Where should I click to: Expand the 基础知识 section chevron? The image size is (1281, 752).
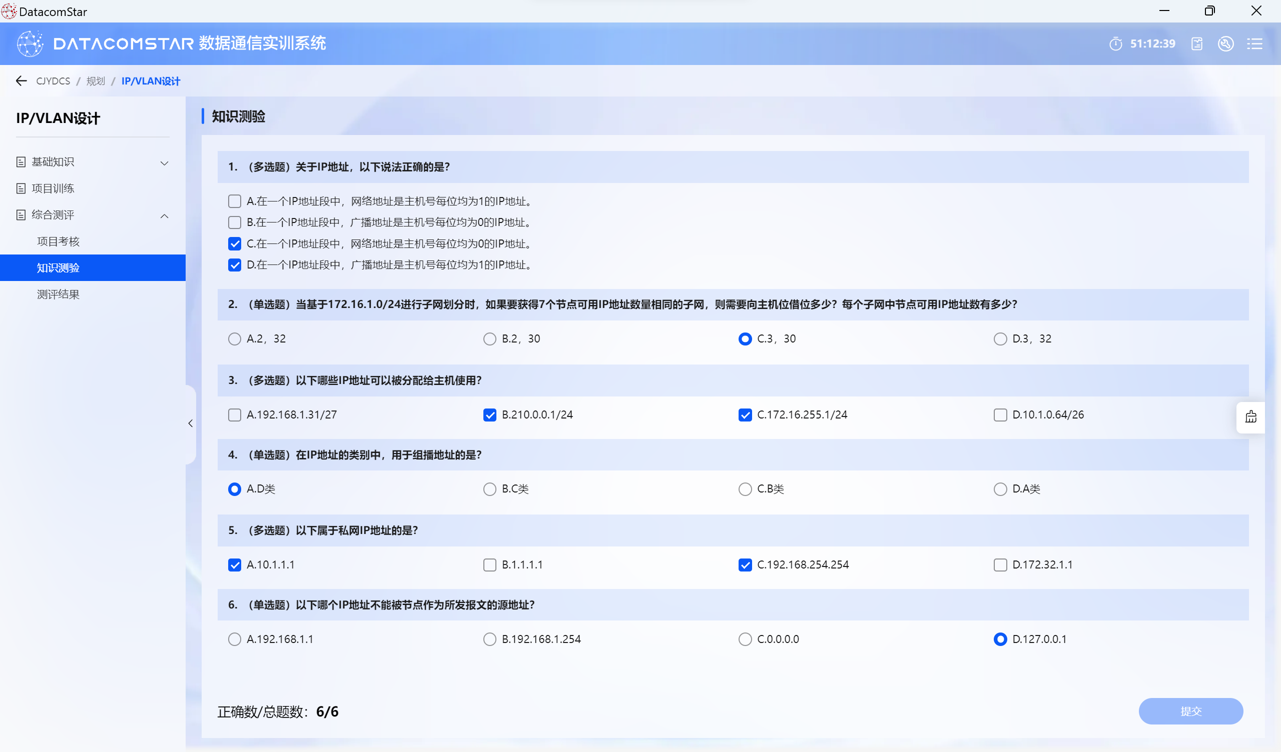[x=164, y=162]
